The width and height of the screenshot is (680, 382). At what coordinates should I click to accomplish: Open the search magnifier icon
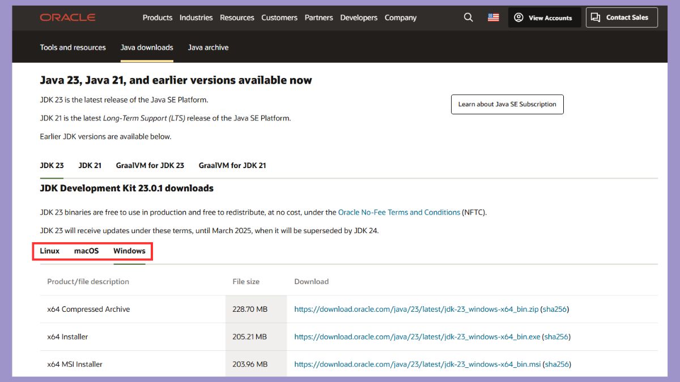pos(468,18)
